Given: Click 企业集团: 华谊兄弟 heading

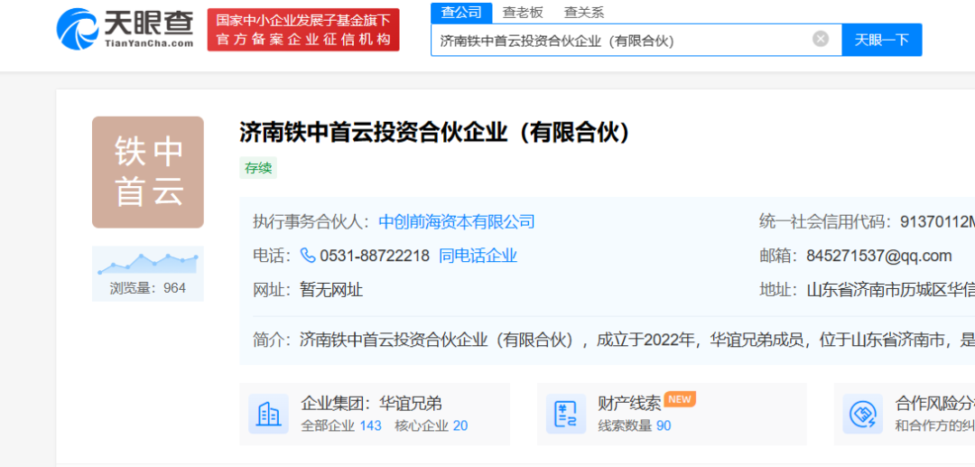Looking at the screenshot, I should click(371, 403).
